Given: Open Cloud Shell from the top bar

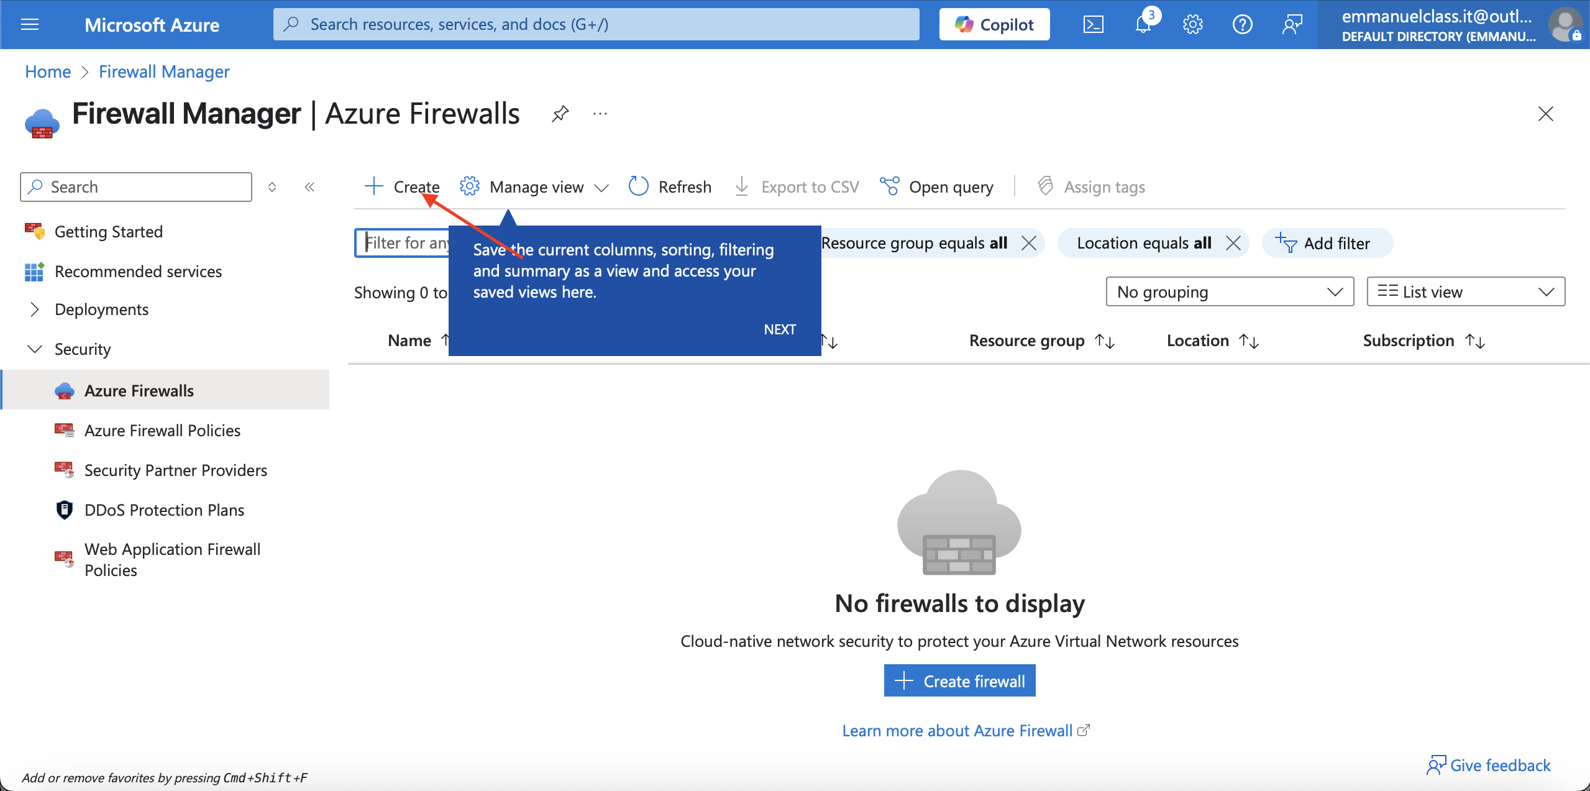Looking at the screenshot, I should click(1093, 24).
